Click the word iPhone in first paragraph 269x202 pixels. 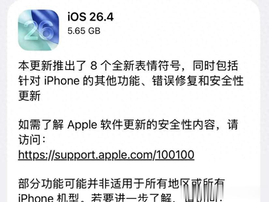[62, 81]
